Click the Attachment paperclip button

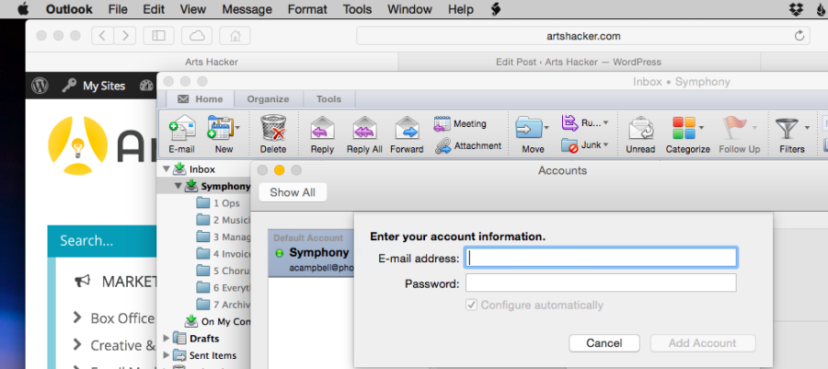coord(468,145)
